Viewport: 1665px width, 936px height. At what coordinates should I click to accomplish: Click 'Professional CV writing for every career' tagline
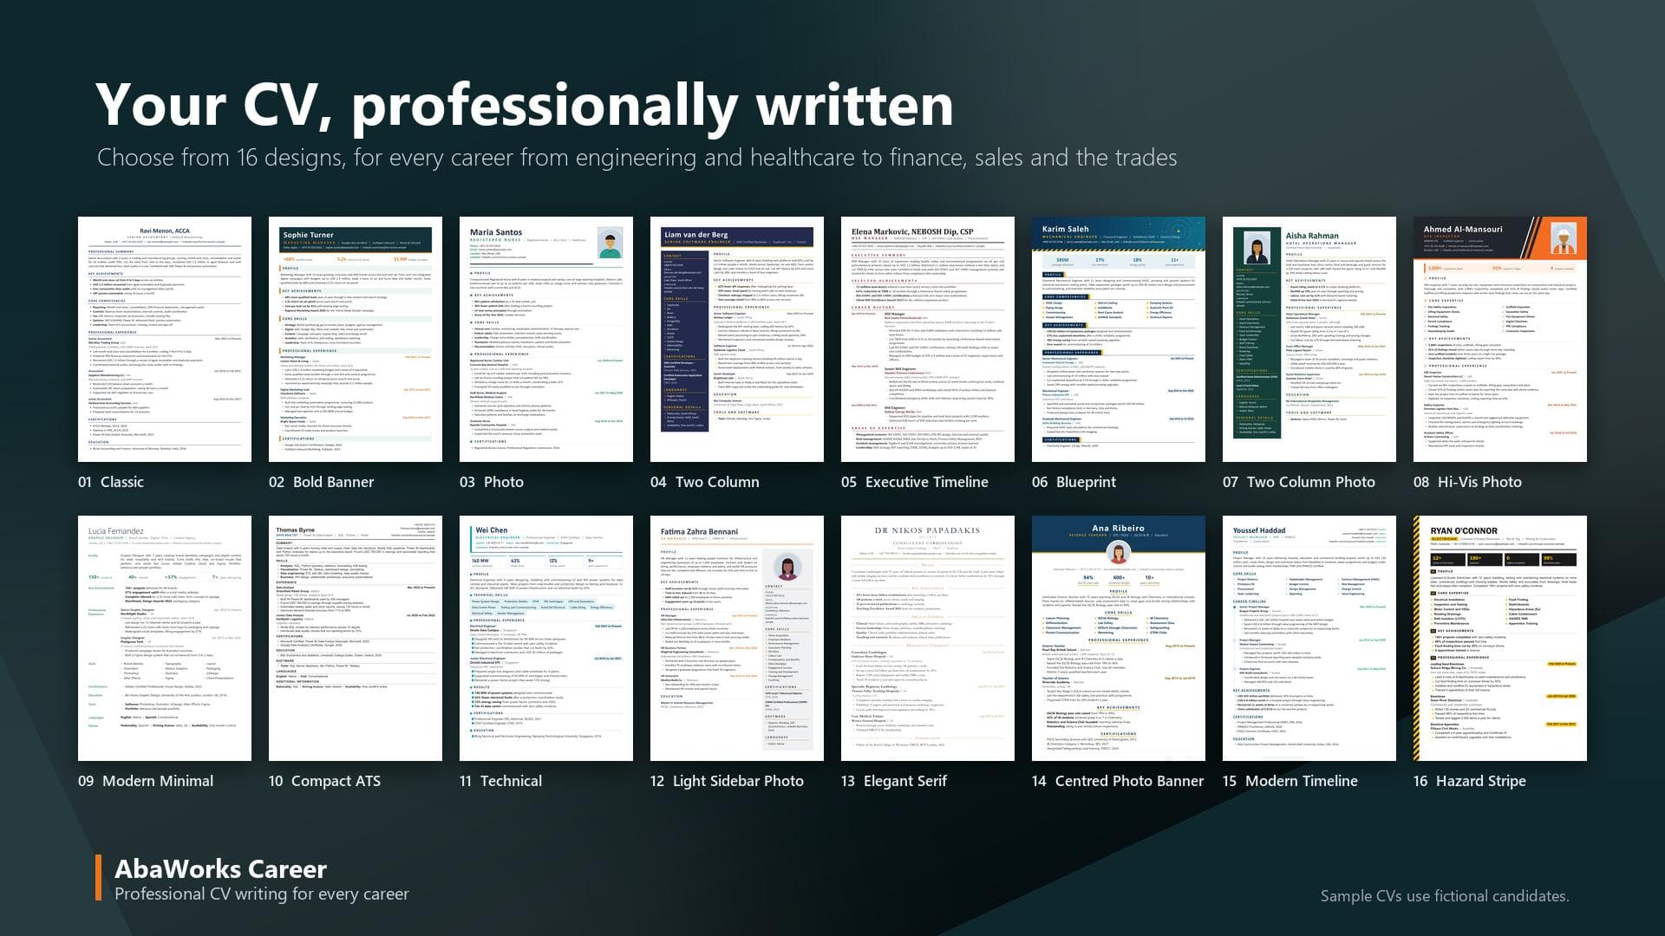coord(262,894)
